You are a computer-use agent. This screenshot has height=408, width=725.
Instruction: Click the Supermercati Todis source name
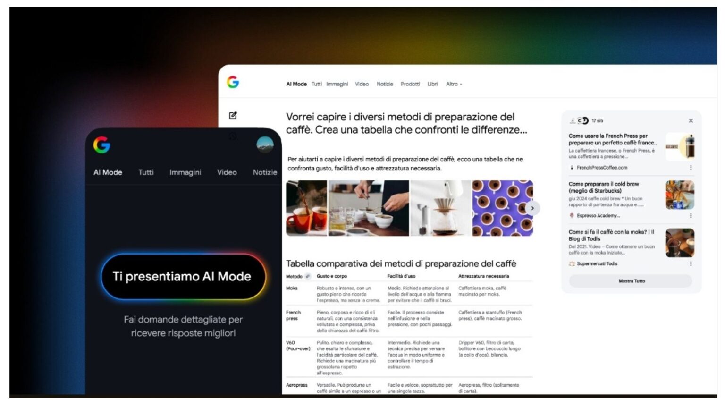point(597,264)
